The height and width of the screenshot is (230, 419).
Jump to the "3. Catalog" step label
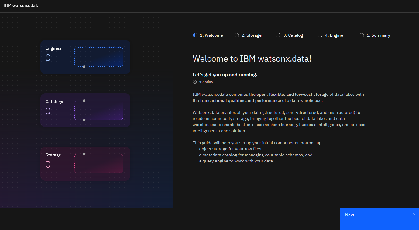tap(293, 35)
